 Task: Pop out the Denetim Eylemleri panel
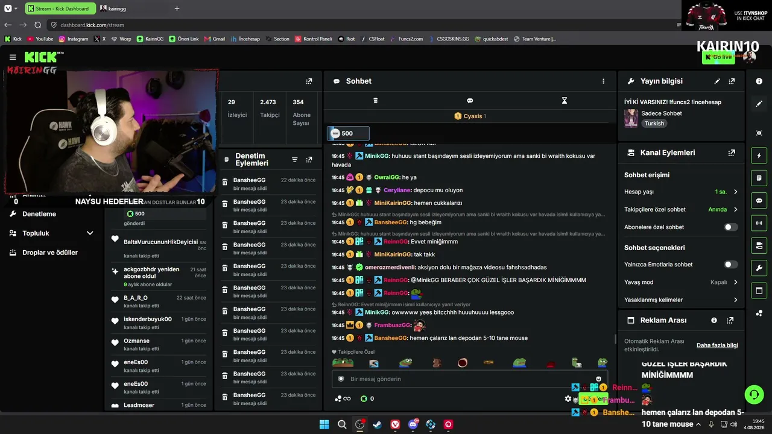(309, 160)
